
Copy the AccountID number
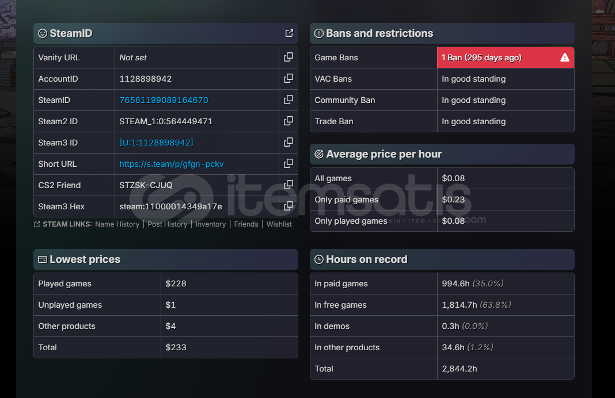click(288, 79)
